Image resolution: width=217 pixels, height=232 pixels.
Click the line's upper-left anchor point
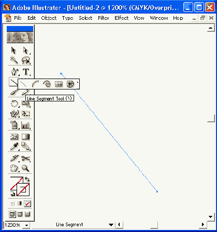pyautogui.click(x=61, y=74)
